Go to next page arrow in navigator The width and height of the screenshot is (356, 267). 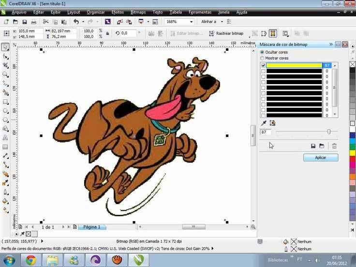tap(63, 227)
